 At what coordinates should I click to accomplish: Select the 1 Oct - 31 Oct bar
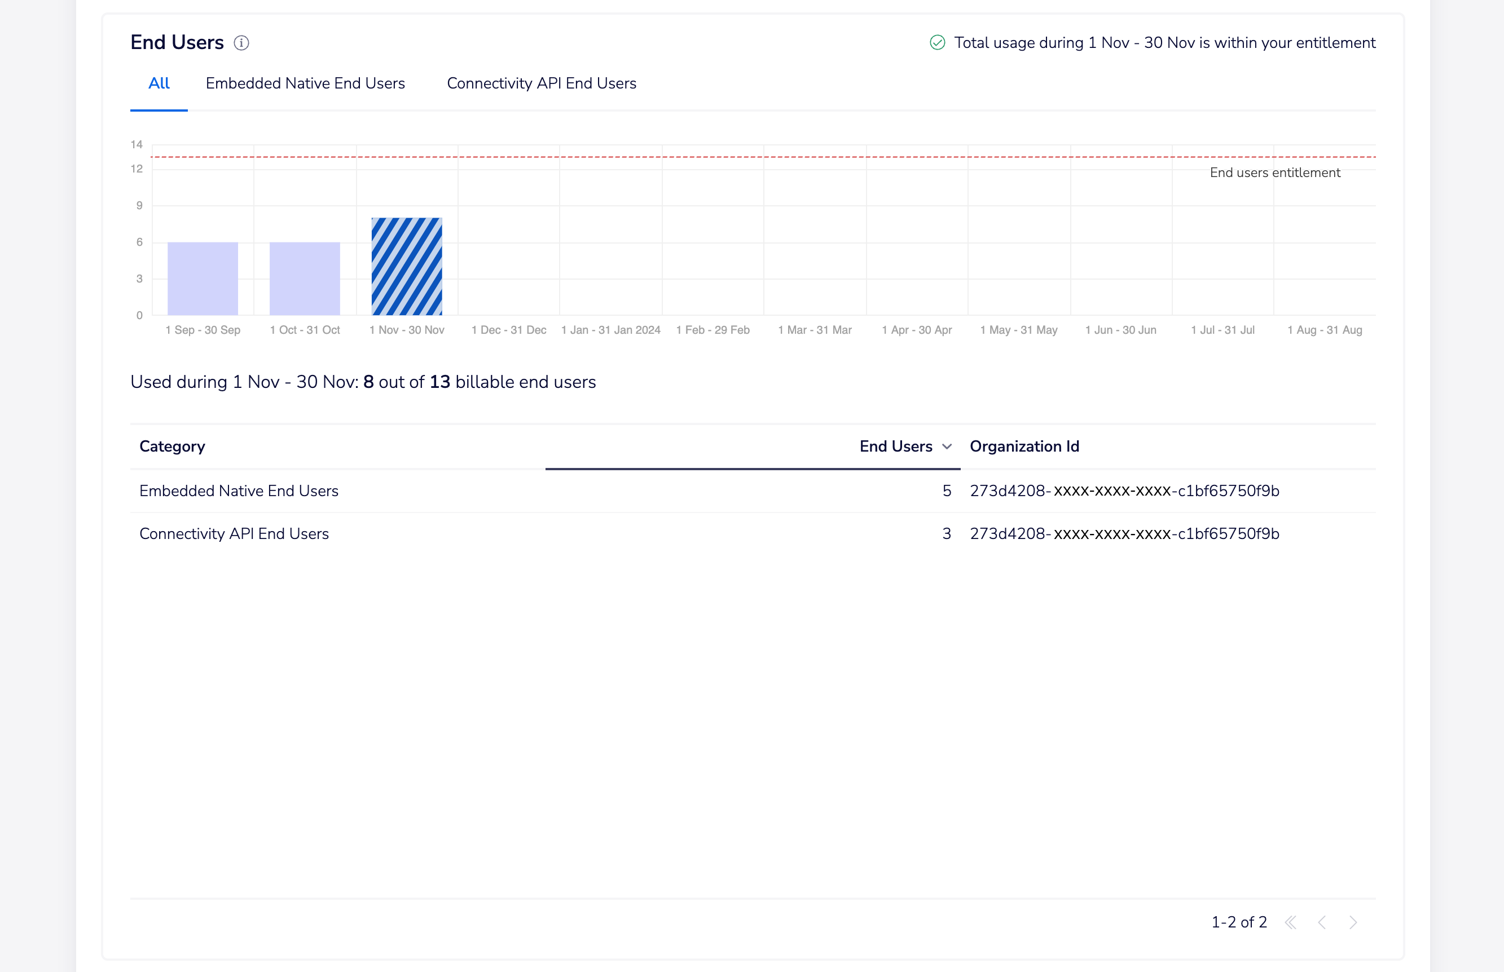[304, 279]
